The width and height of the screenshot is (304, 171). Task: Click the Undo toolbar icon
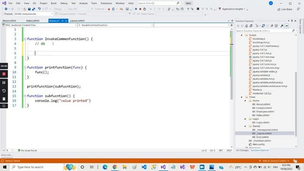pos(39,9)
